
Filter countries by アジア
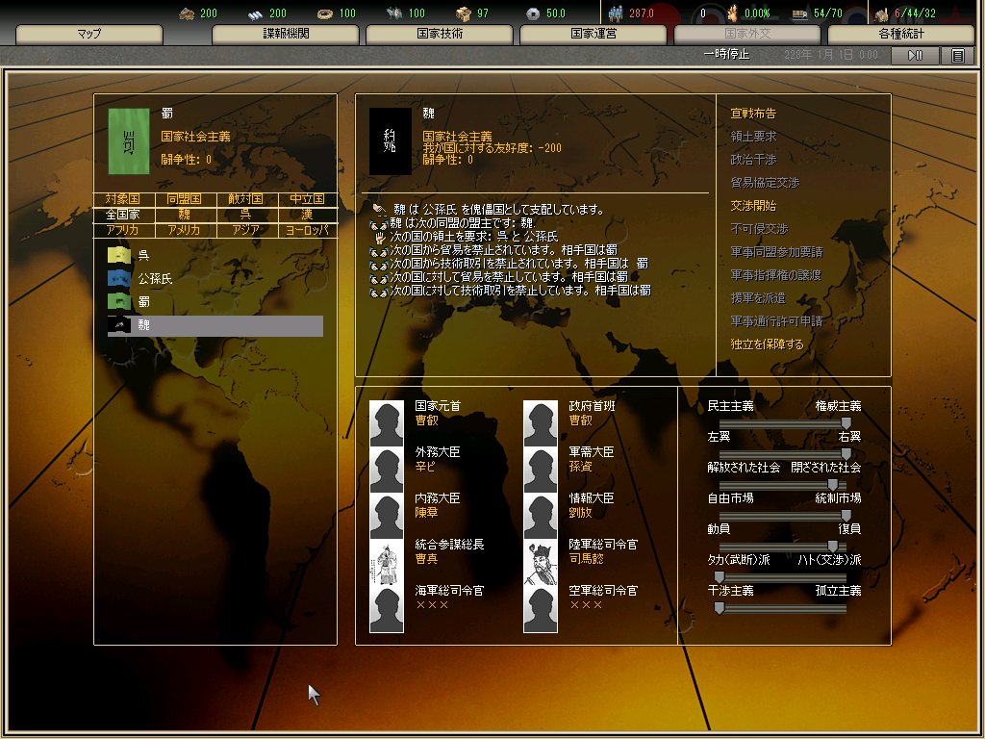[245, 230]
